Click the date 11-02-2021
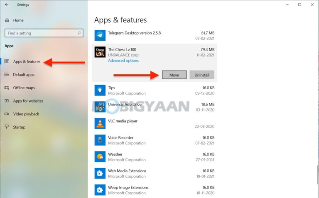 click(x=205, y=55)
